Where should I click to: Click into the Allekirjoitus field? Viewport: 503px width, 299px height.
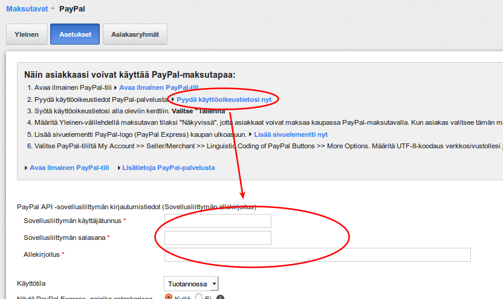pyautogui.click(x=317, y=255)
